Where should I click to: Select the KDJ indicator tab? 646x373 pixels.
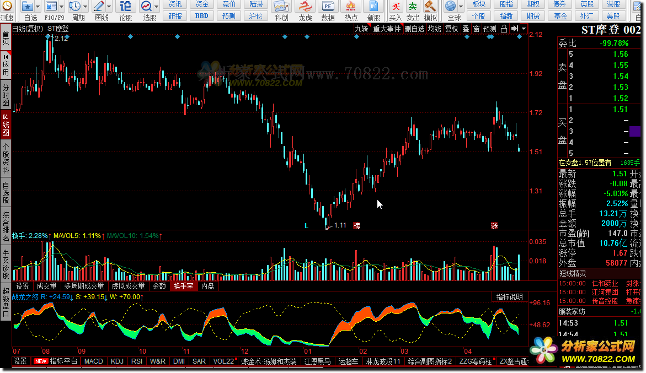[118, 361]
